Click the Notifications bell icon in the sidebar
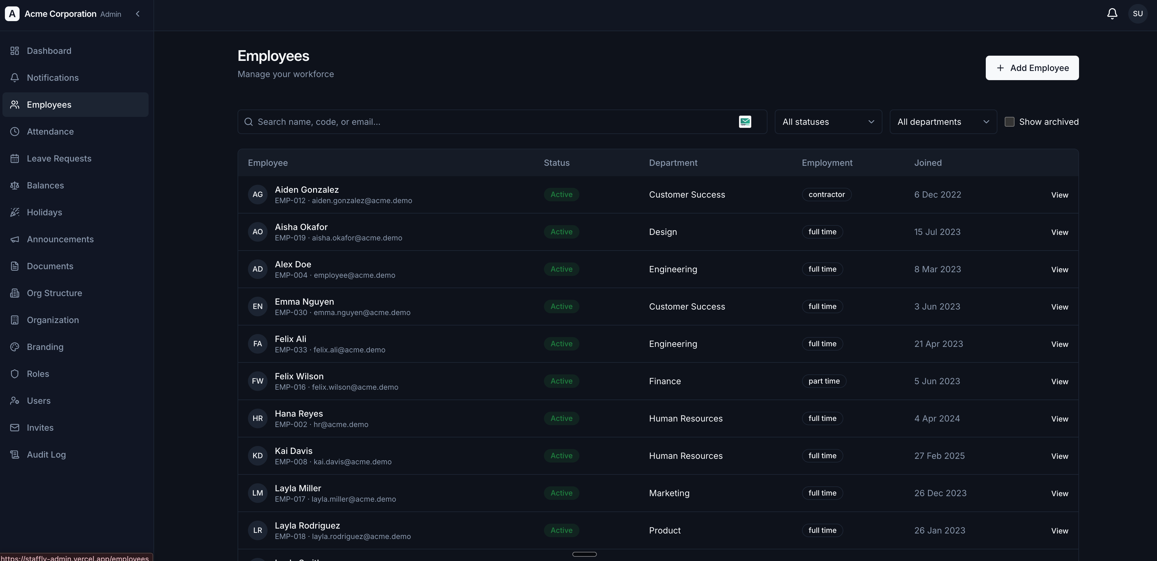The image size is (1157, 561). [x=15, y=78]
